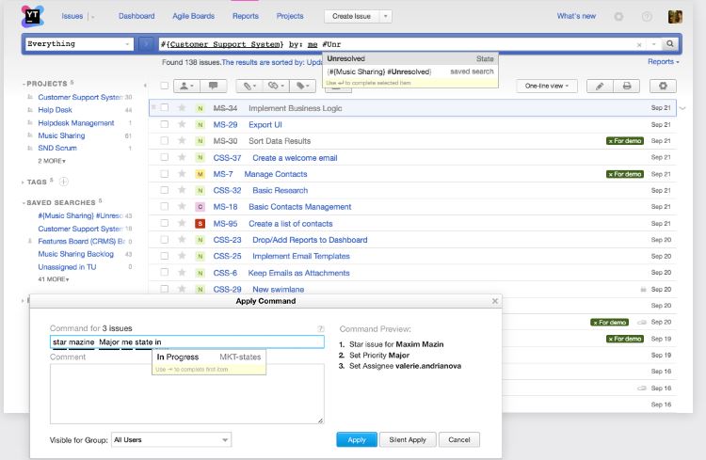Click the Silent Apply button
The height and width of the screenshot is (460, 706).
408,439
